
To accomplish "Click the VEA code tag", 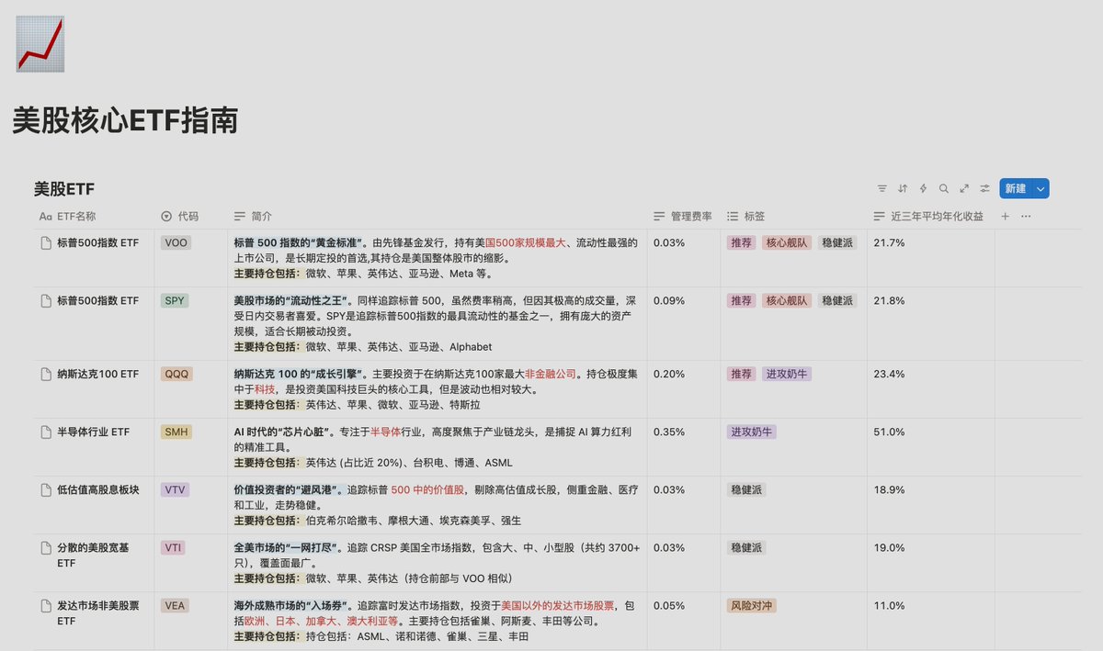I will point(175,606).
